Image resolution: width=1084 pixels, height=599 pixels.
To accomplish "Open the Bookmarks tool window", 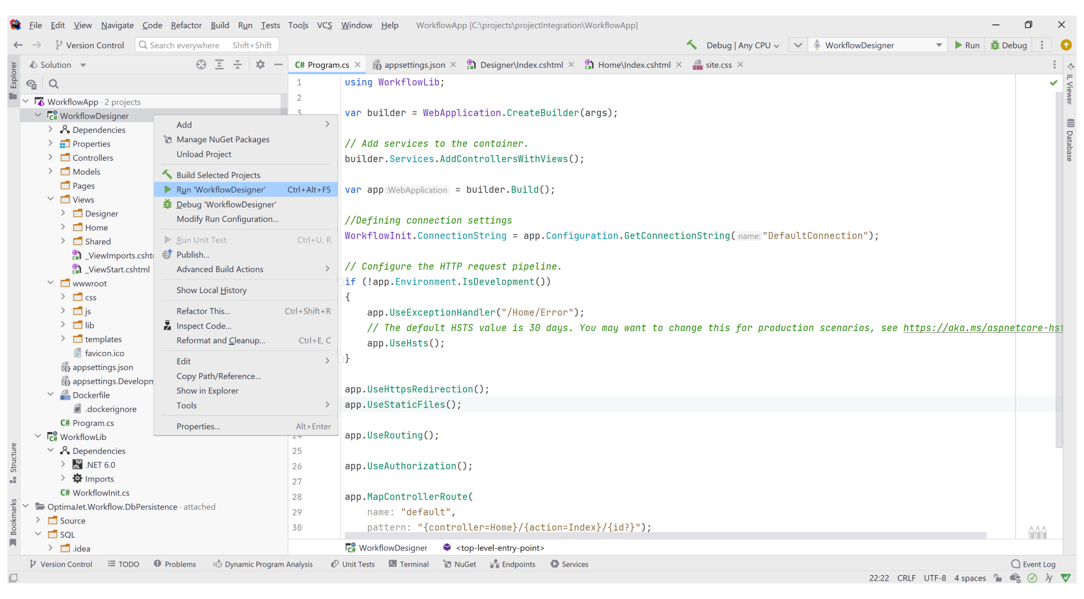I will [13, 522].
